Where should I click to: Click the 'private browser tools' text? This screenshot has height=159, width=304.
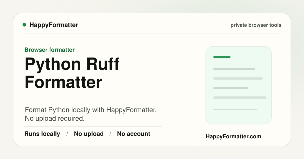tap(256, 25)
